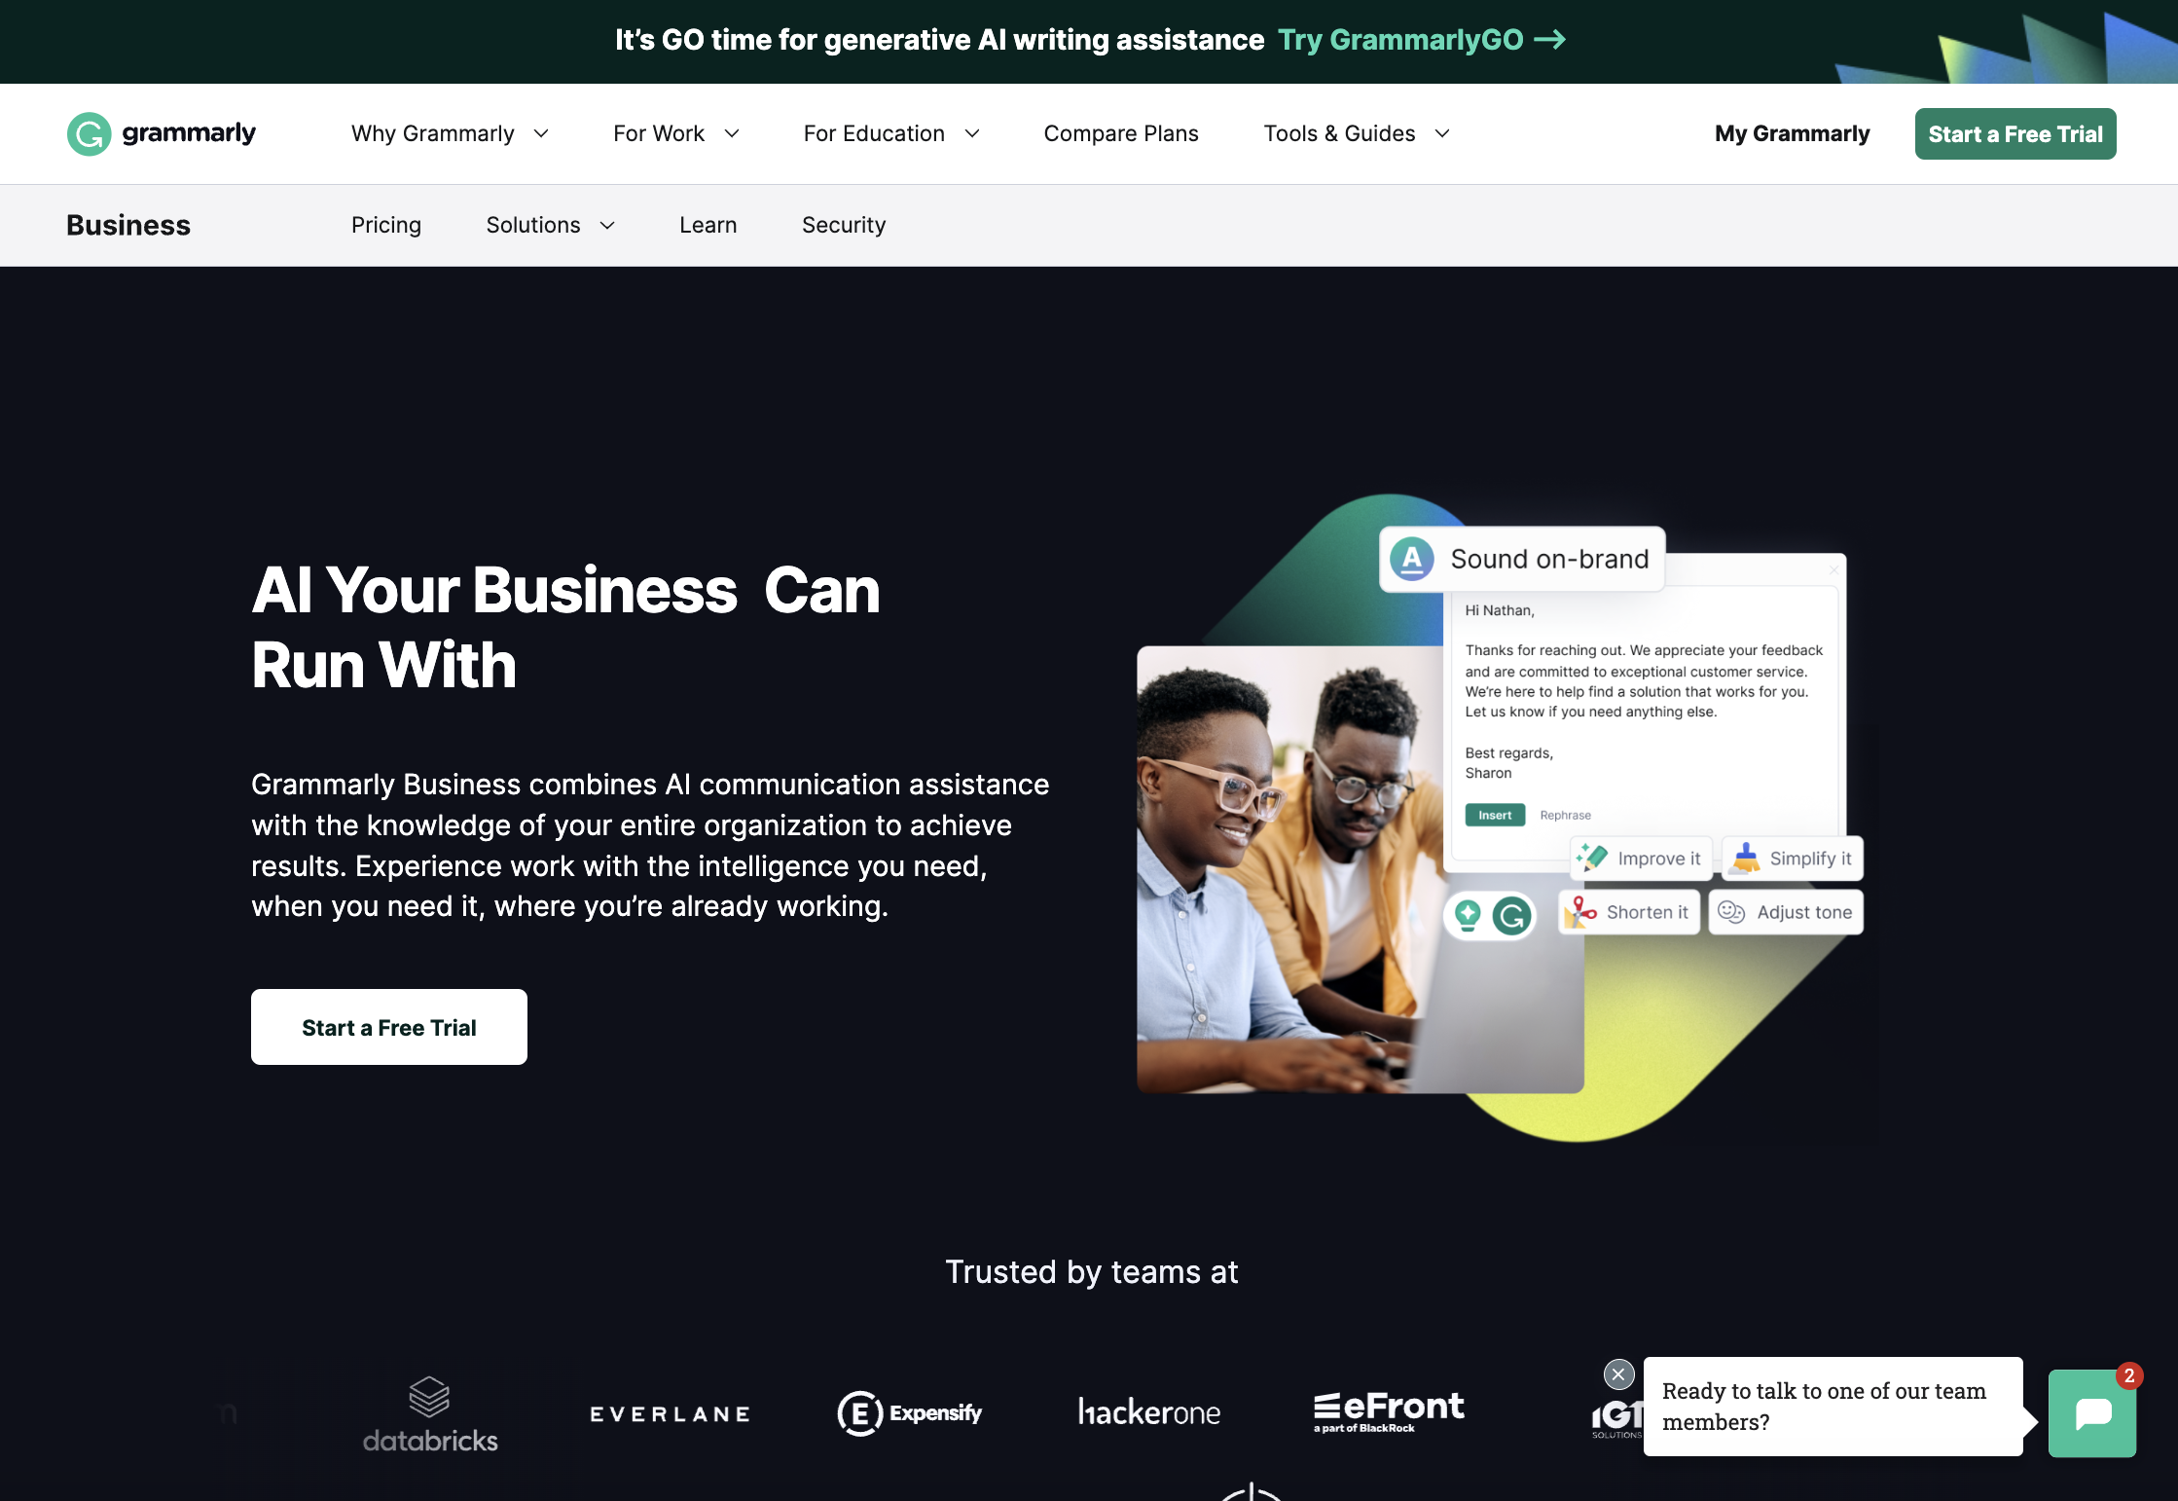This screenshot has height=1501, width=2178.
Task: Select the Compare Plans menu item
Action: (1120, 134)
